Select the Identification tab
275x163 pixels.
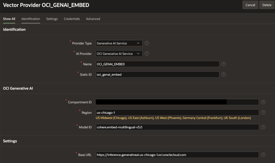click(31, 19)
